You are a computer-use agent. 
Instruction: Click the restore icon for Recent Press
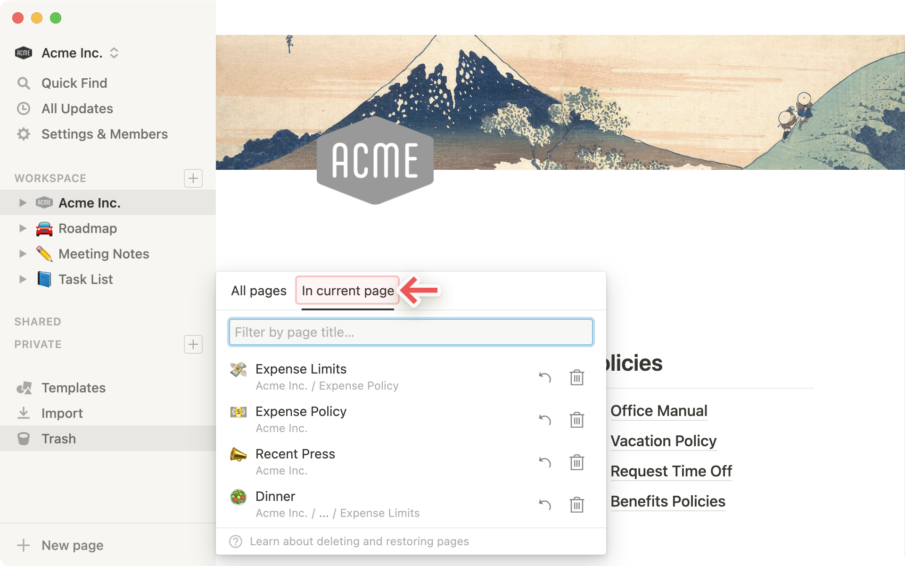pos(545,461)
